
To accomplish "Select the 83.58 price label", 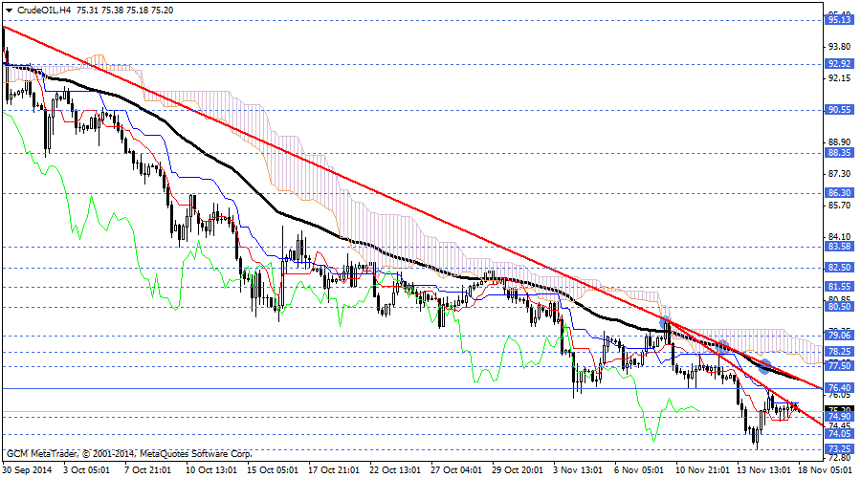I will pos(840,246).
